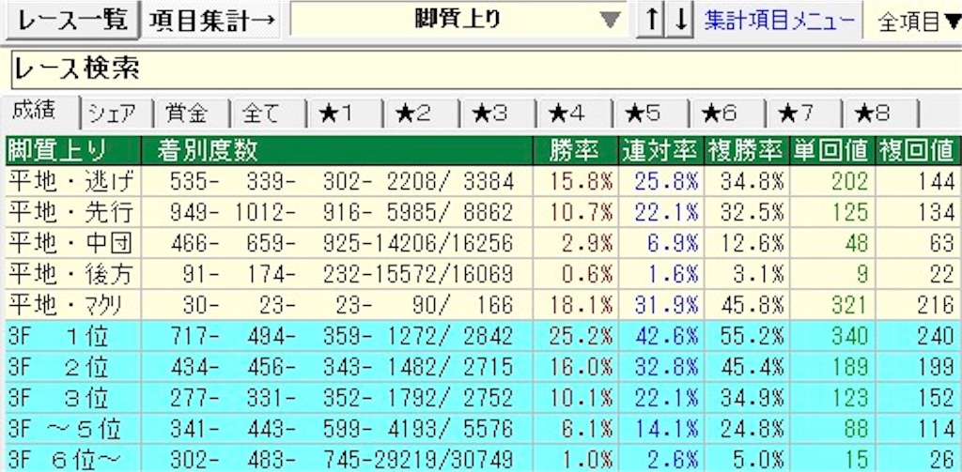Sort by 複回値 column header
This screenshot has width=962, height=472.
917,151
